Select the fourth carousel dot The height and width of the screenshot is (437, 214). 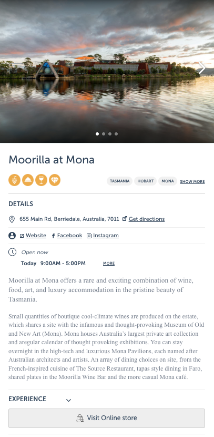116,134
